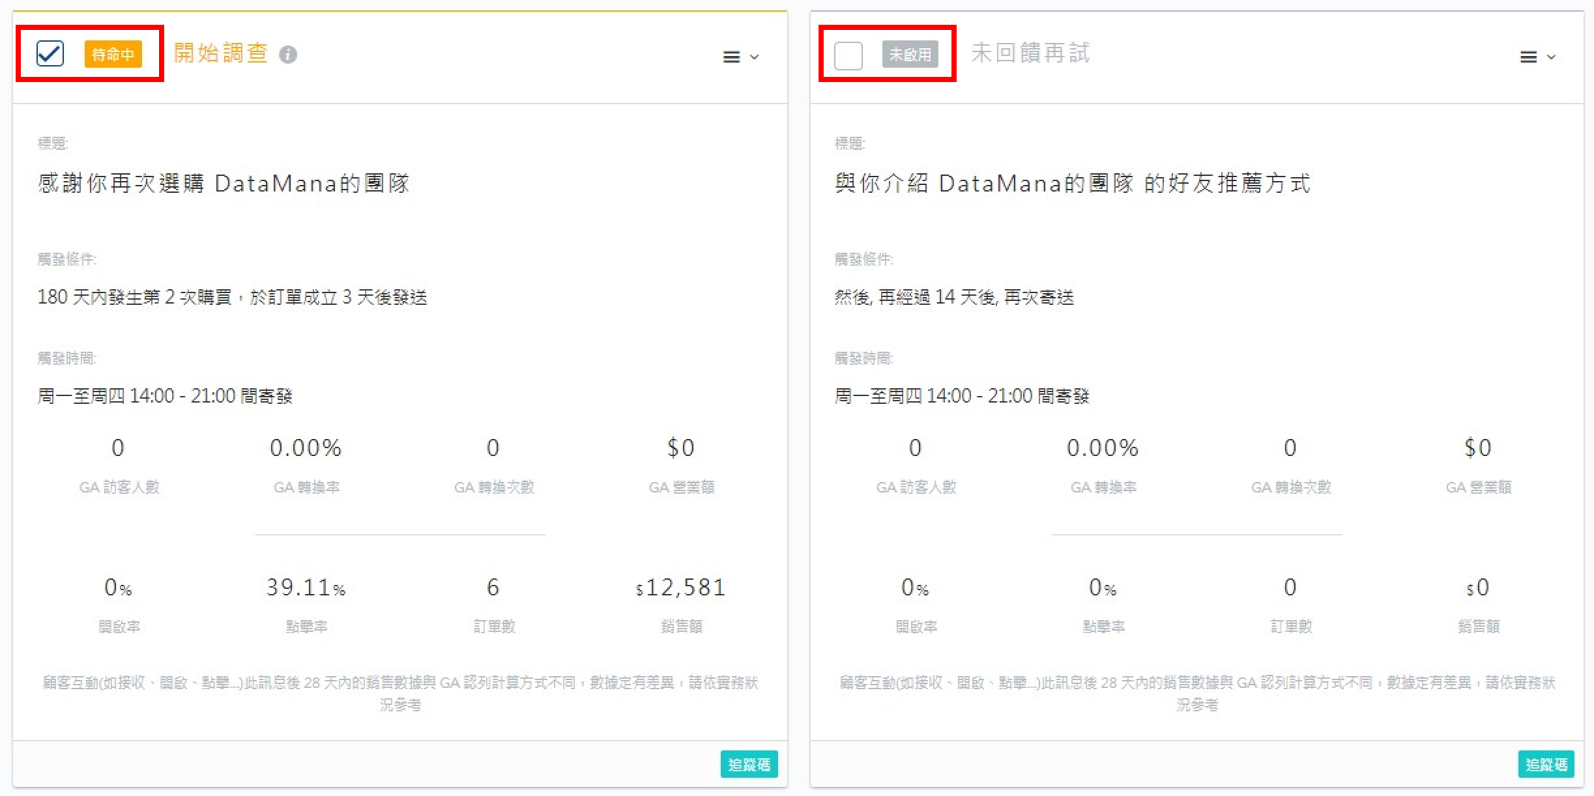
Task: Click the $12,581 sales amount
Action: (680, 588)
